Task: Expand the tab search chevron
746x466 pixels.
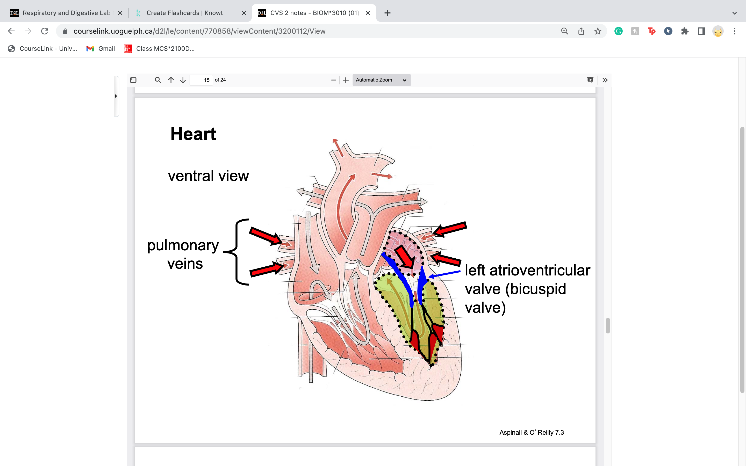Action: coord(735,13)
